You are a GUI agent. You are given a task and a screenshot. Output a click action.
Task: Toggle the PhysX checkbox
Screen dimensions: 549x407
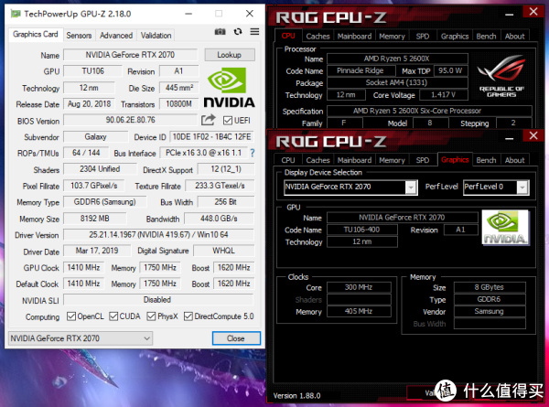[x=151, y=316]
